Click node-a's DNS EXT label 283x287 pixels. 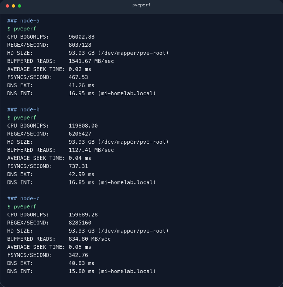[x=20, y=86]
